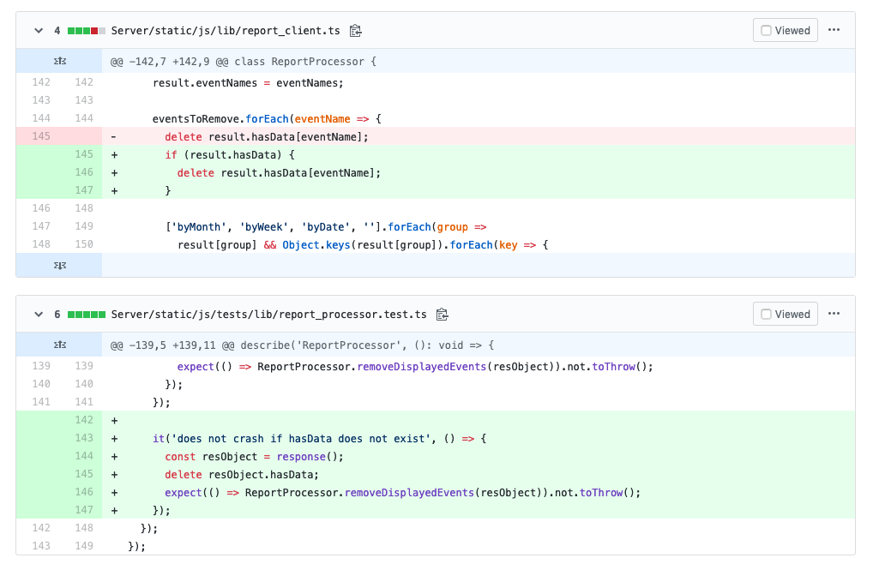Expand lines below the report_client.ts hunk

click(x=59, y=265)
